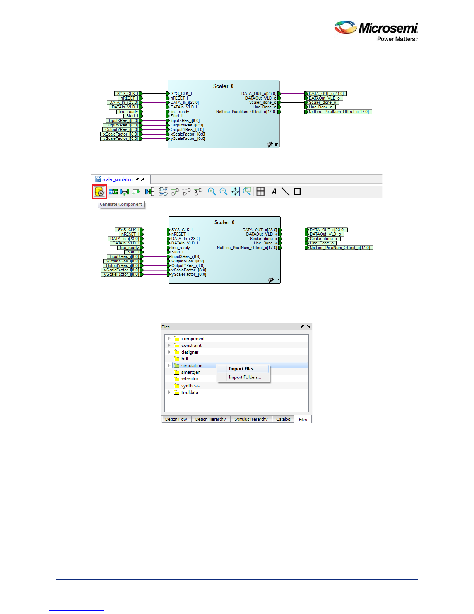Click the DATA_OUT_o[23:0] output port in scaler_simulation canvas

tap(326, 230)
